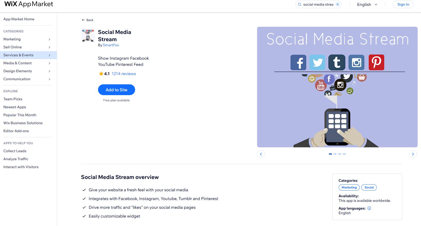
Task: Open the 1214 reviews link
Action: [124, 74]
